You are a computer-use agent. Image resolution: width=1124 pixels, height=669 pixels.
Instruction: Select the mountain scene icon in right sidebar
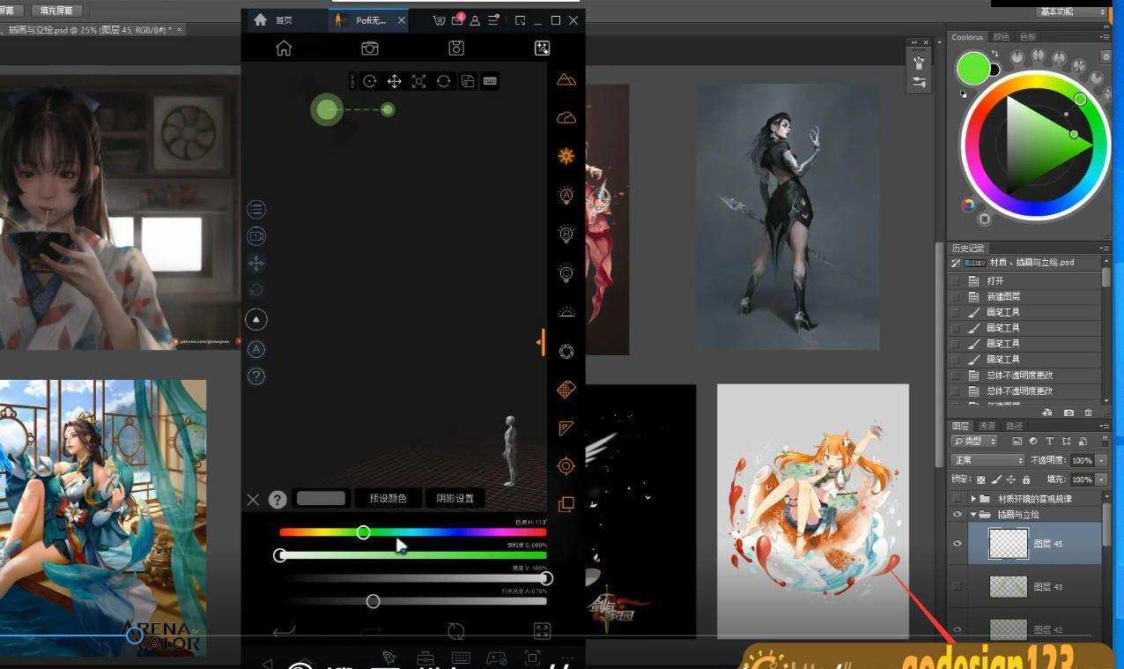click(x=566, y=79)
